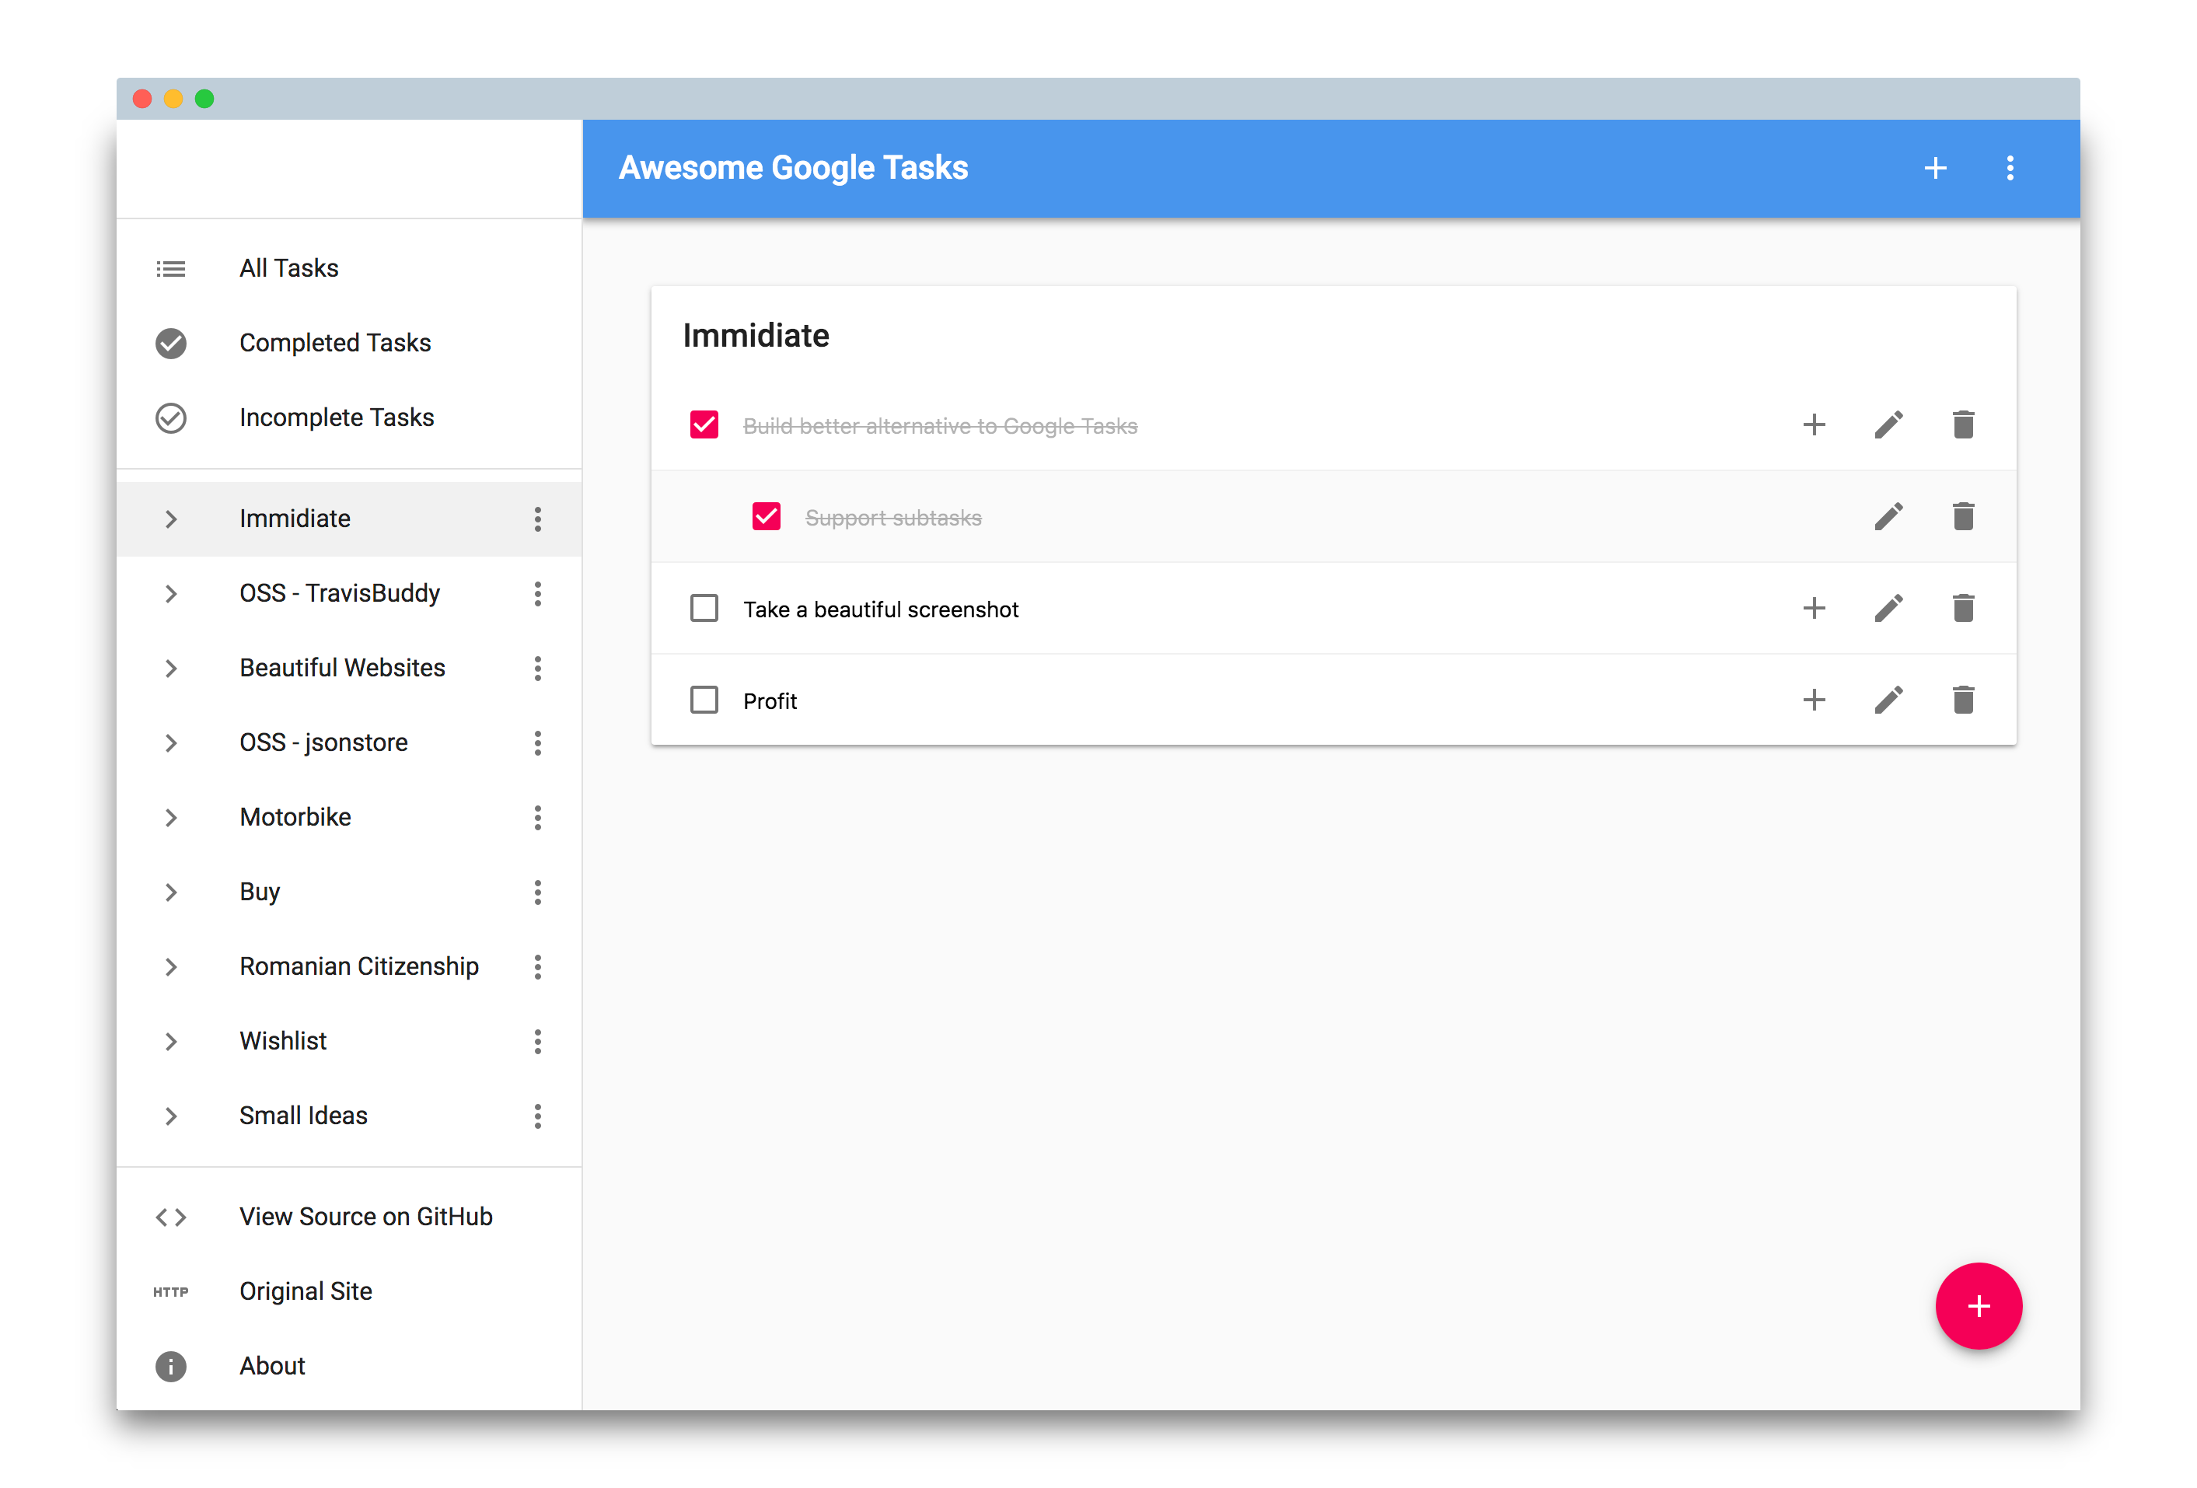The image size is (2197, 1488).
Task: Open the Original Site link
Action: tap(306, 1291)
